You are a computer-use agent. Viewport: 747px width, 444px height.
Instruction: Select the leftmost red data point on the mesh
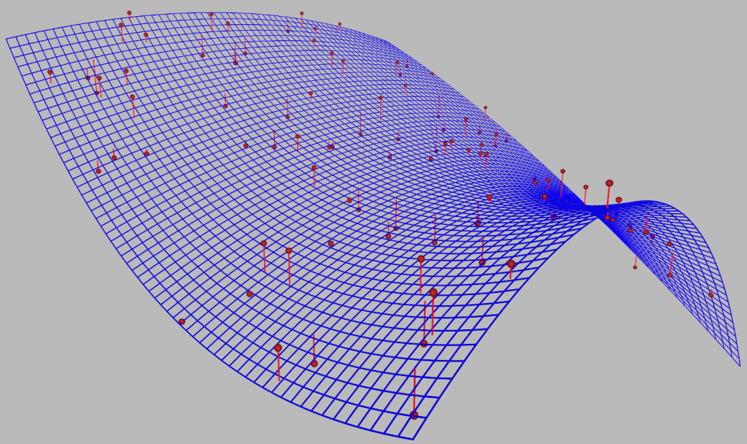50,72
